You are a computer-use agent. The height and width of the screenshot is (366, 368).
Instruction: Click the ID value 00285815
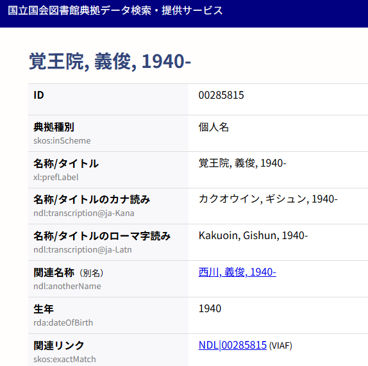pos(221,96)
